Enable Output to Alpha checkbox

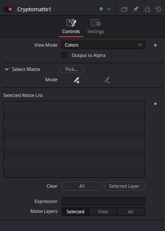coord(64,55)
